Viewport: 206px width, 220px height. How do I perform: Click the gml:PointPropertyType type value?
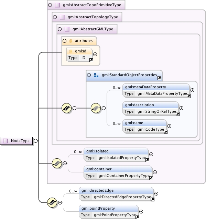[115, 215]
